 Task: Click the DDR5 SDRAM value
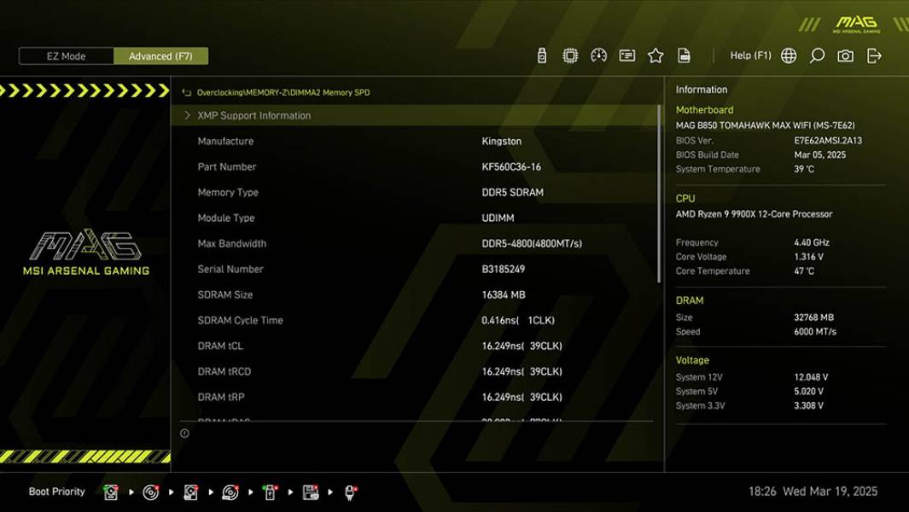tap(512, 192)
